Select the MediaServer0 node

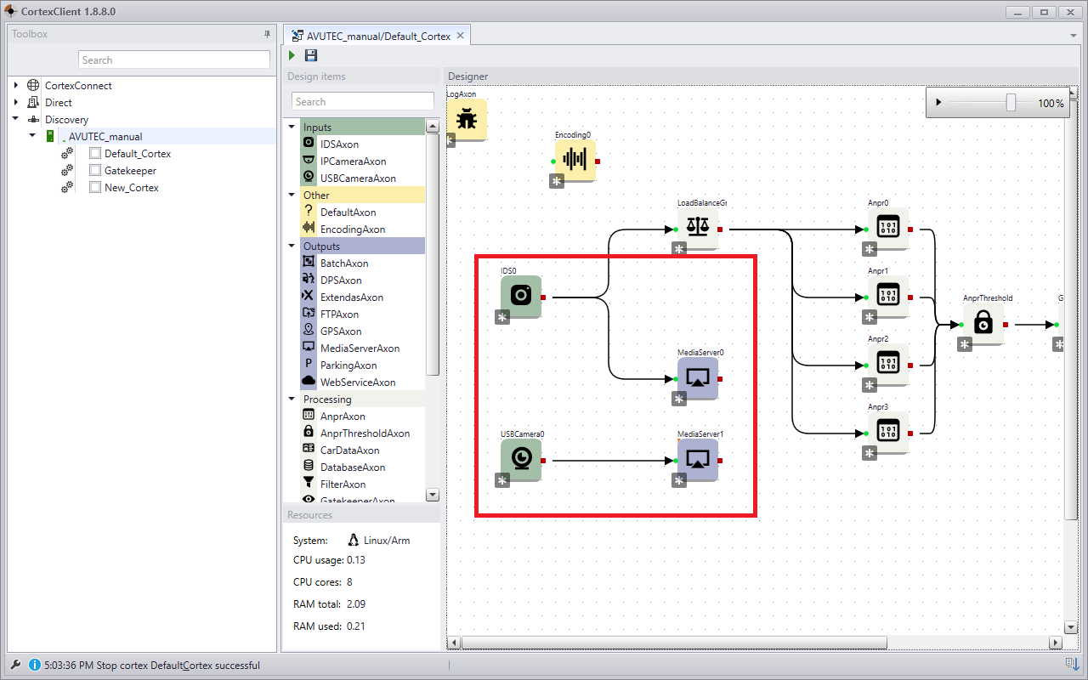698,378
